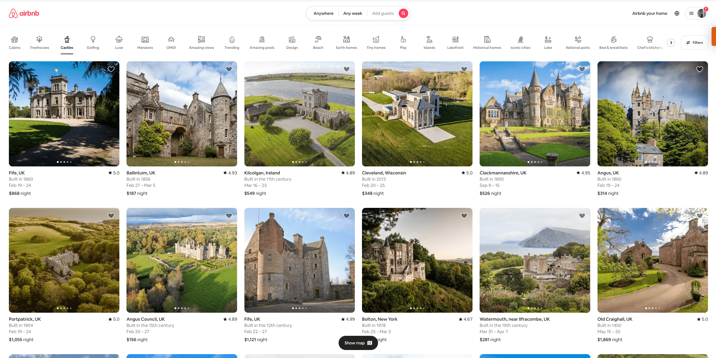Click the search bar Anywhere input
716x358 pixels.
323,13
